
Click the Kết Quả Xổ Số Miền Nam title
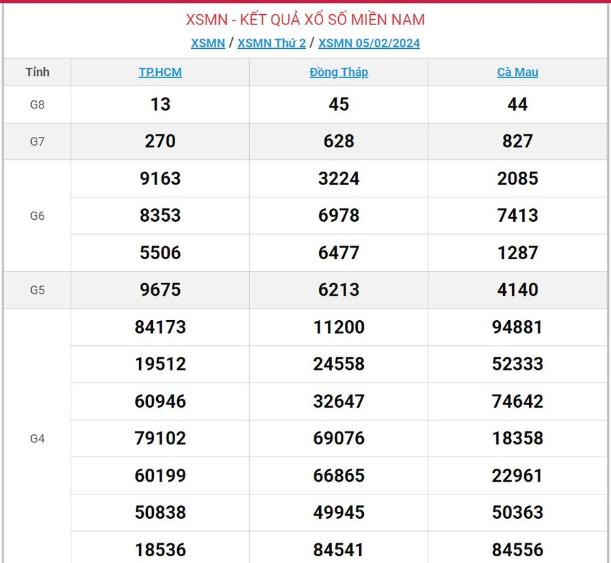pos(305,20)
